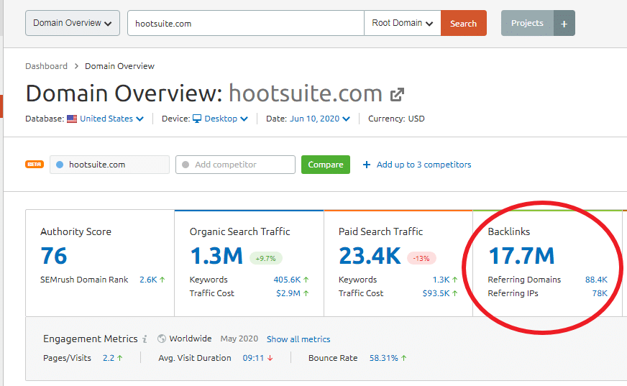Viewport: 627px width, 386px height.
Task: Click the plus icon next to Projects
Action: [564, 24]
